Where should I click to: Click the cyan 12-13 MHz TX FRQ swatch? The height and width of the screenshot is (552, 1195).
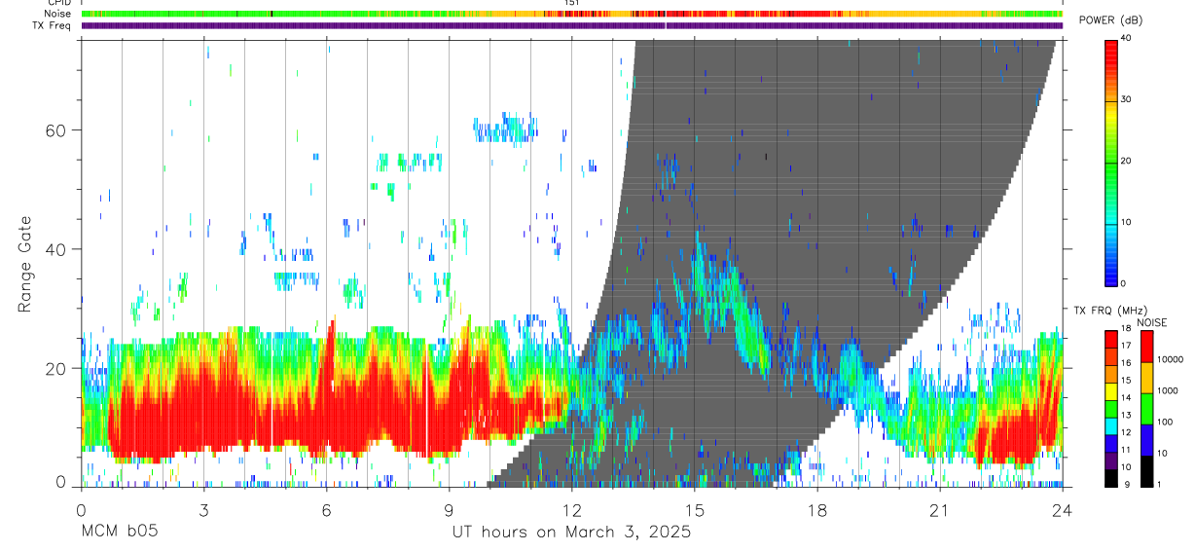[1111, 425]
